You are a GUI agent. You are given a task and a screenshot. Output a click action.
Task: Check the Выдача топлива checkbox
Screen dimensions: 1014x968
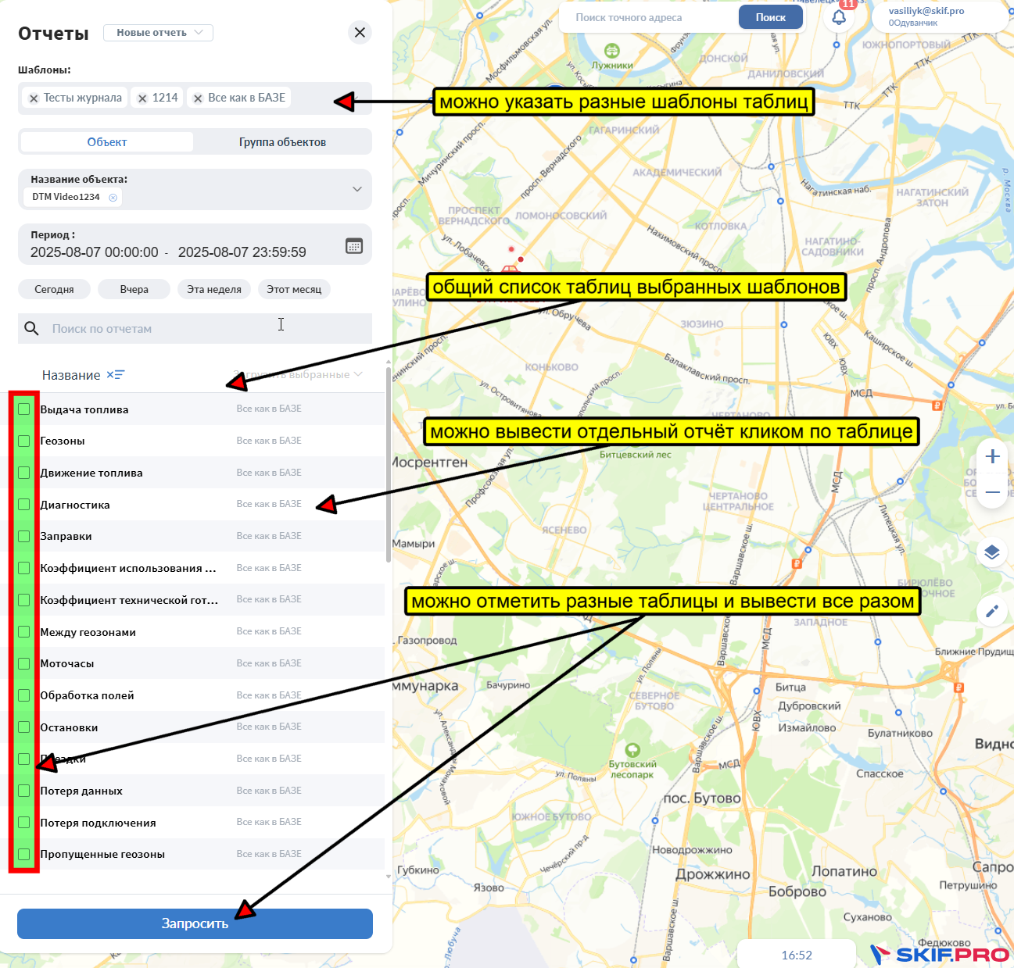click(24, 409)
